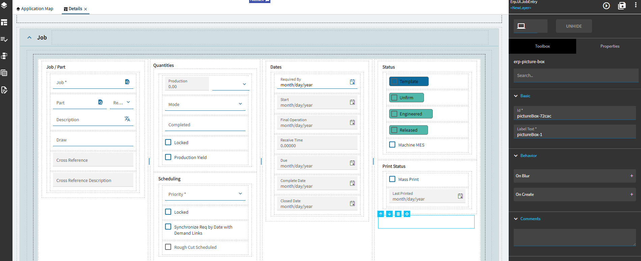Add an On Blur behavior event
Viewport: 641px width, 261px height.
pos(632,176)
